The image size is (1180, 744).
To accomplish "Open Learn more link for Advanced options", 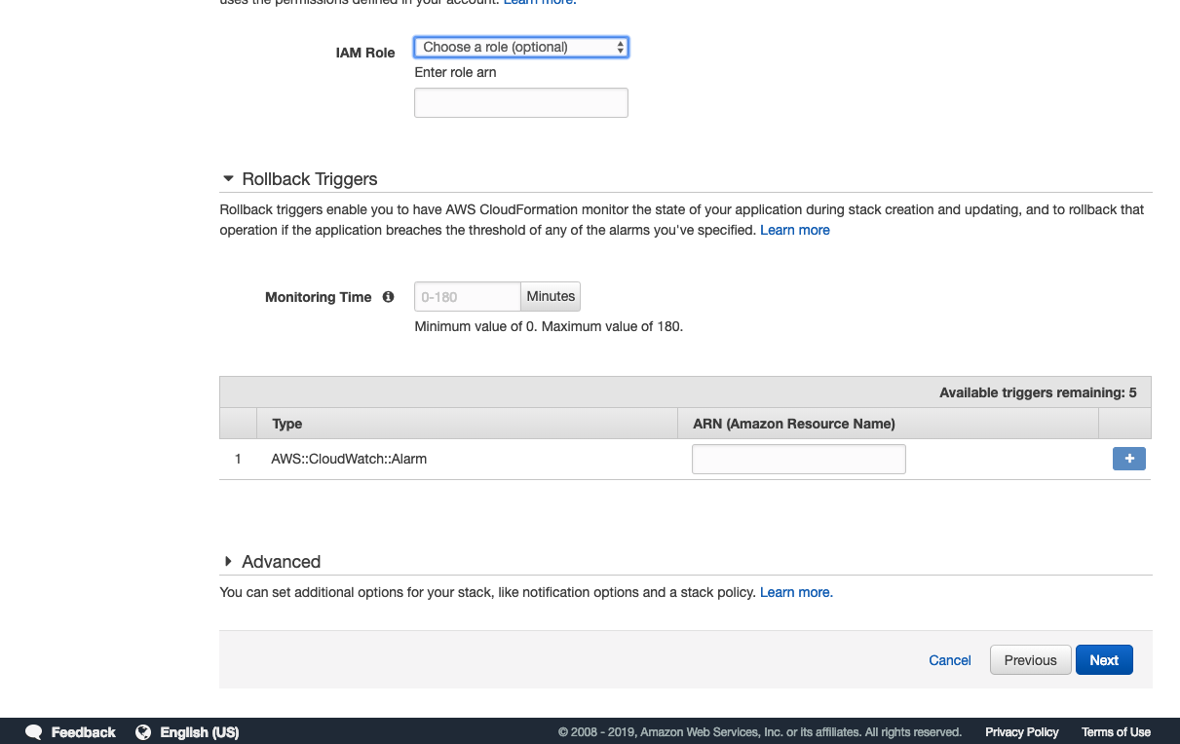I will [796, 592].
